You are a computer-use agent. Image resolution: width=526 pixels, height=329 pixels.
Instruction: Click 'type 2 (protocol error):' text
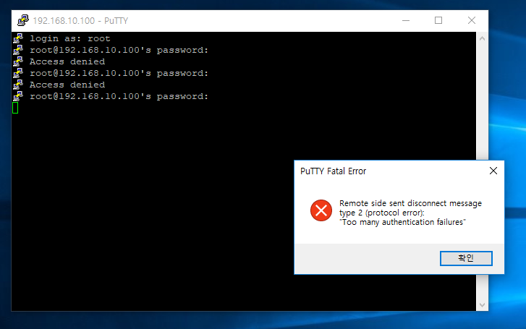click(382, 213)
